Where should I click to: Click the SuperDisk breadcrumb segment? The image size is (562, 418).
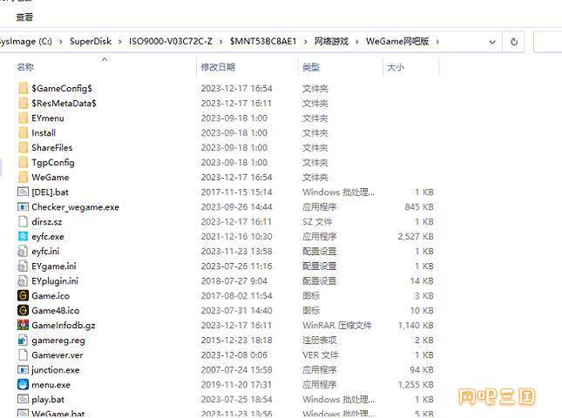(91, 42)
